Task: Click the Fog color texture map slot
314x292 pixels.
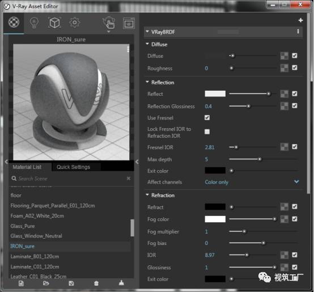Action: (x=284, y=219)
